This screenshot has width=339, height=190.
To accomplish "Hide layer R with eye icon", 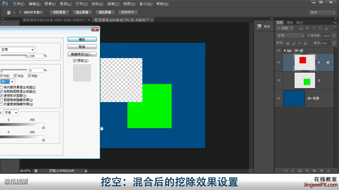I will tap(278, 63).
